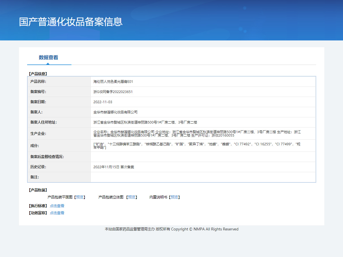Screen dimensions: 343x257
Task: Click the 成分 row label
Action: (34, 146)
